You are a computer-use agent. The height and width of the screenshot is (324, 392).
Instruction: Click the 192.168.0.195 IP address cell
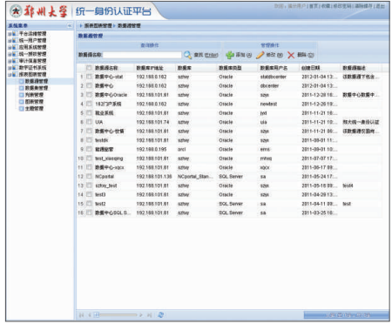tap(152, 149)
